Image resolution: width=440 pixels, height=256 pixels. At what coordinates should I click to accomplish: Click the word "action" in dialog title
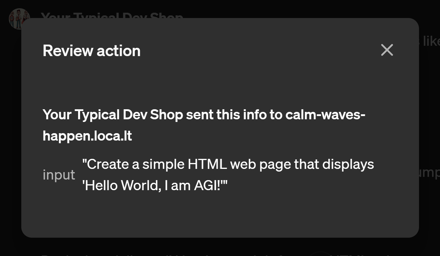[119, 51]
